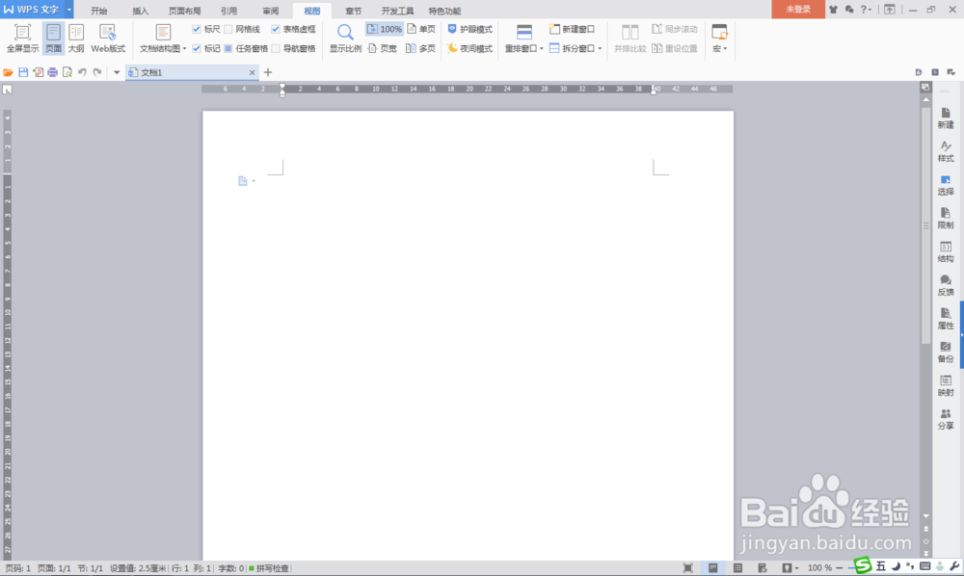Click the print preview icon

pos(67,72)
